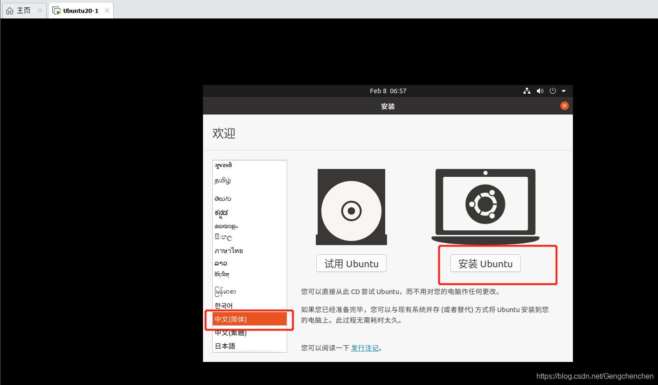Open the network status icon in top bar

527,91
